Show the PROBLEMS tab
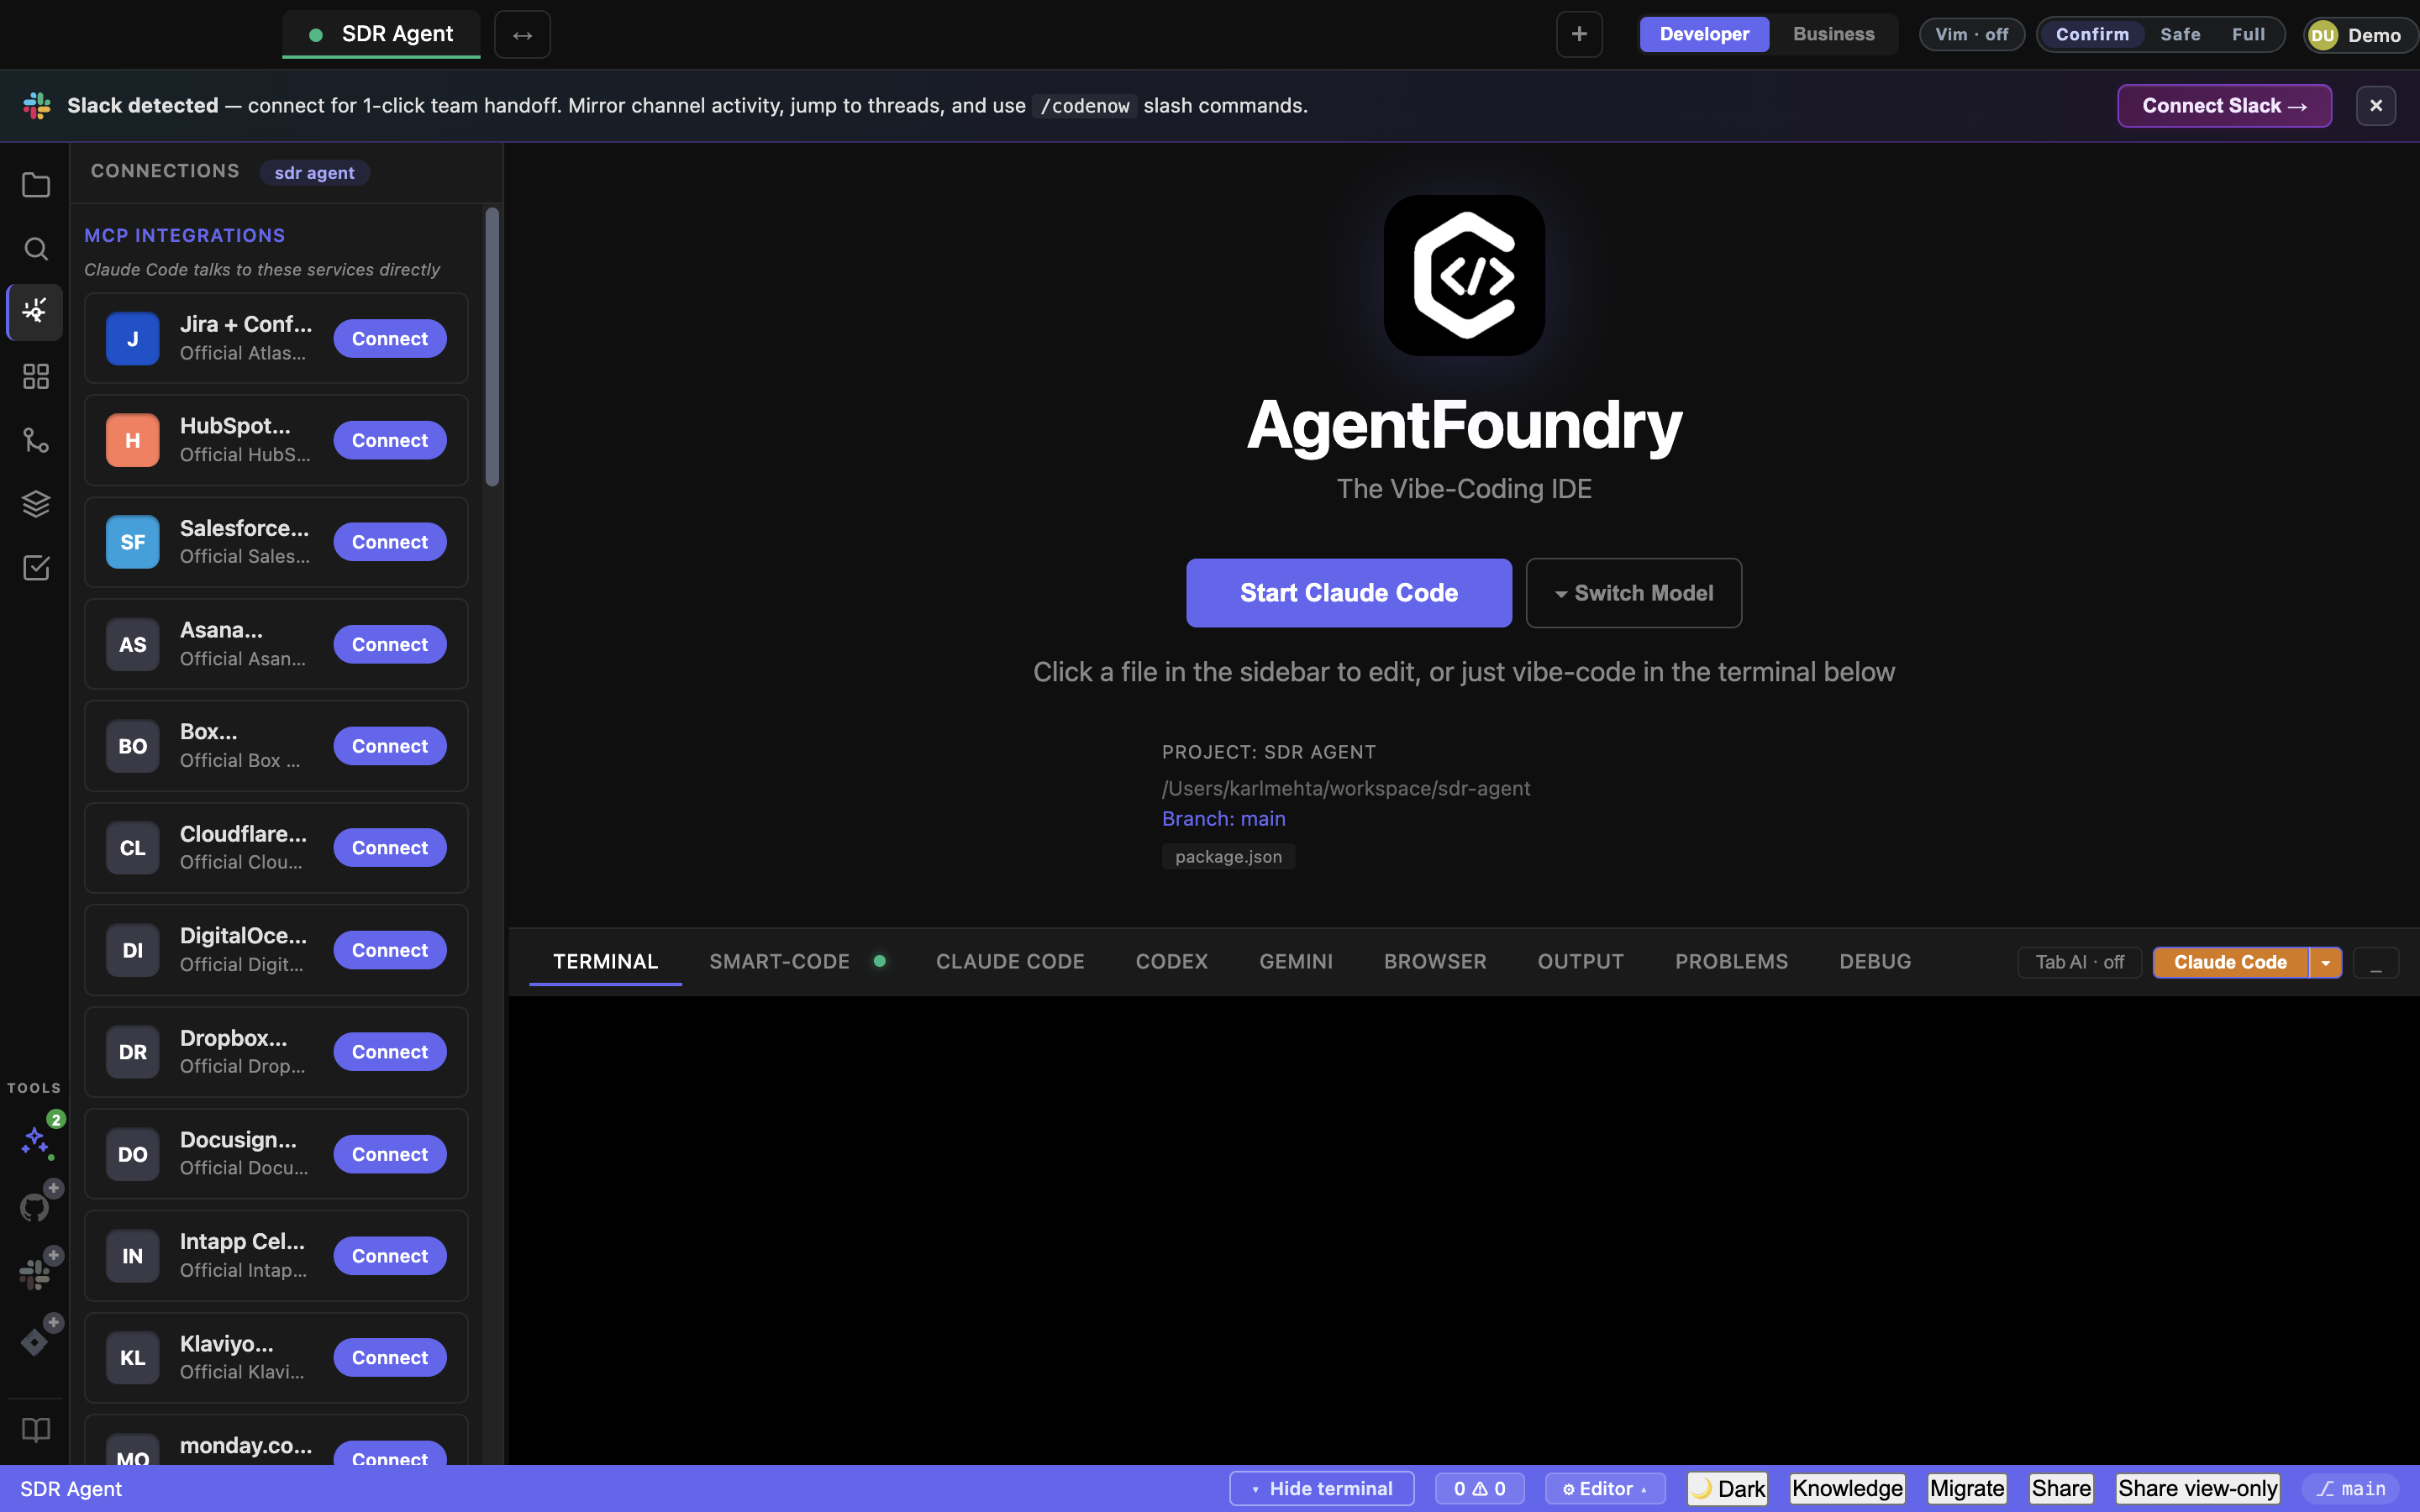Viewport: 2420px width, 1512px height. pos(1731,961)
